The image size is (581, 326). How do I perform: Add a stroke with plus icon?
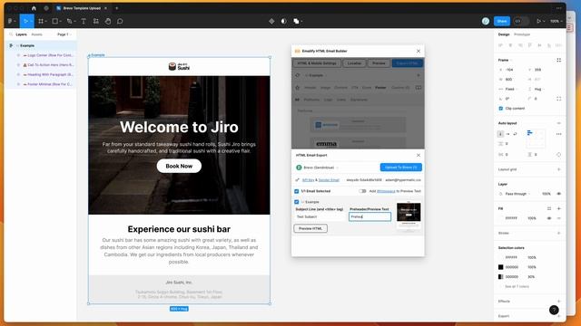[559, 233]
